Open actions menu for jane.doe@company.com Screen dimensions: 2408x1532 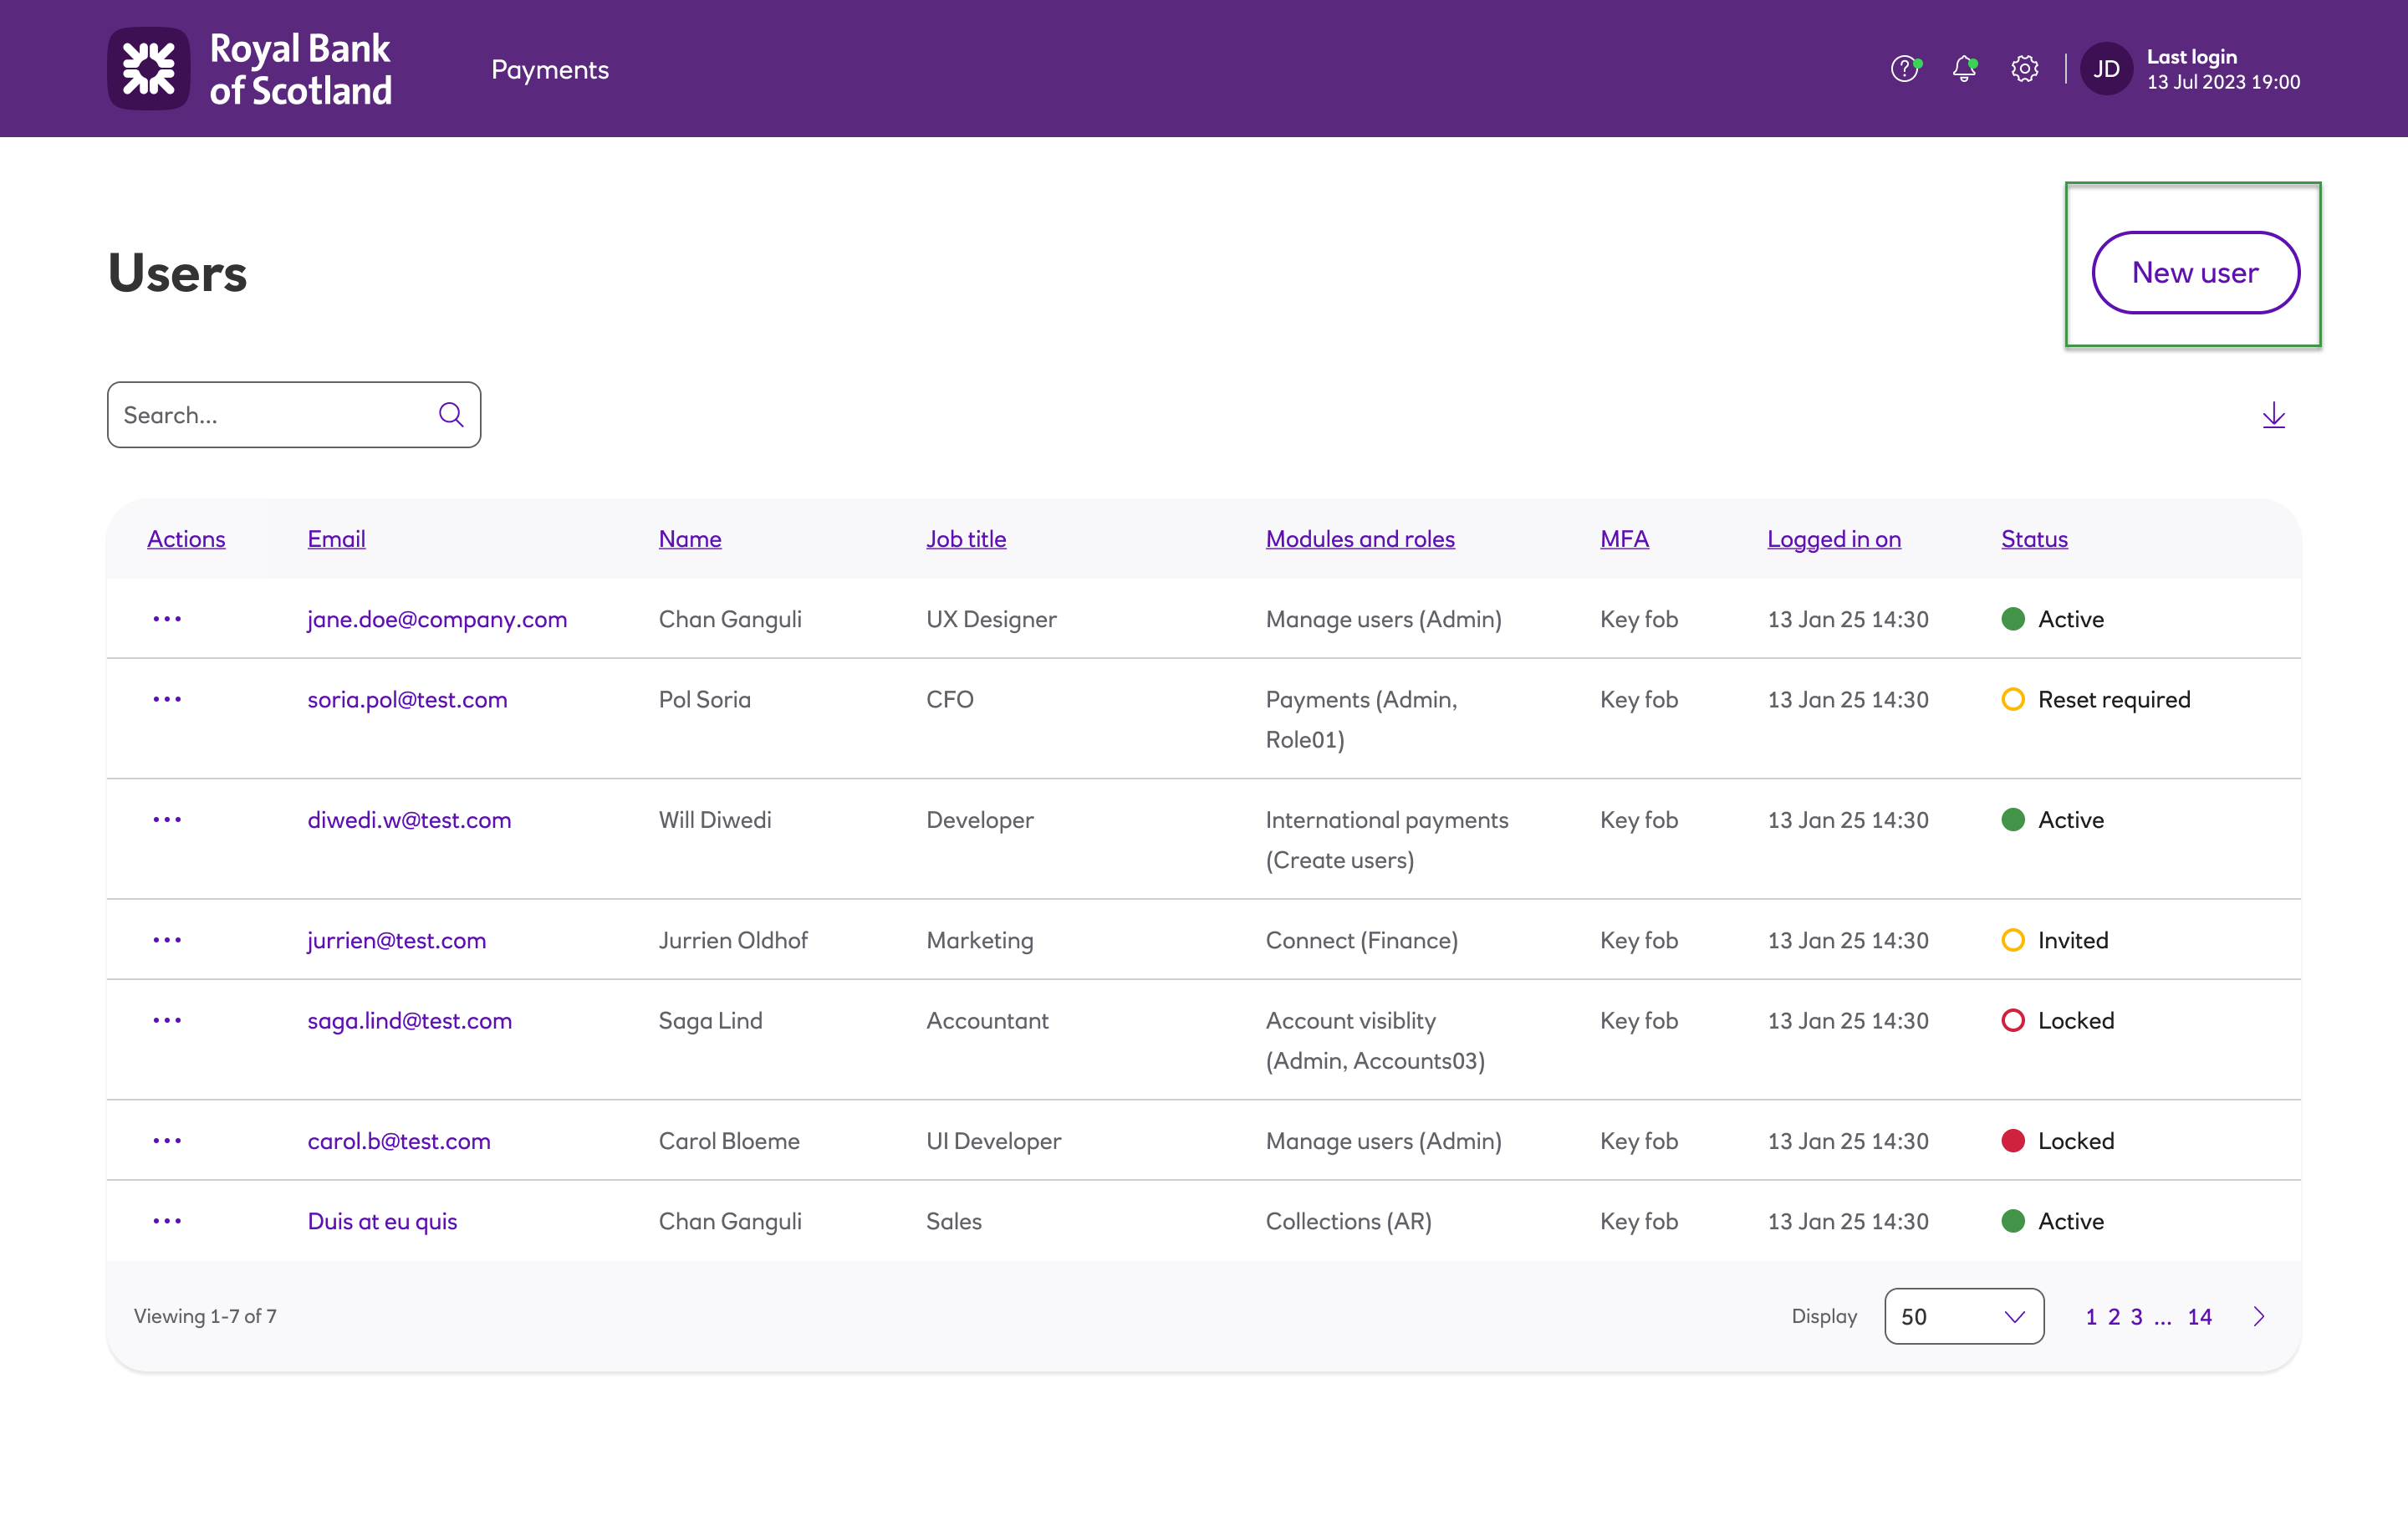(167, 619)
